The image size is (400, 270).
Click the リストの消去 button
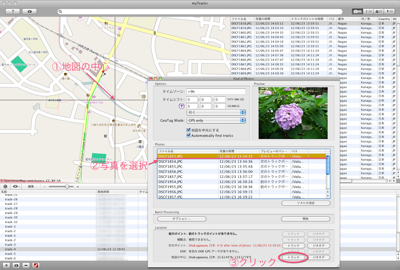pos(306,203)
